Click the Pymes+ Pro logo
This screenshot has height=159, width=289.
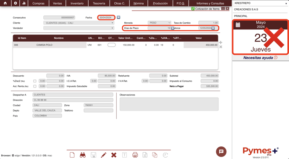coord(260,152)
